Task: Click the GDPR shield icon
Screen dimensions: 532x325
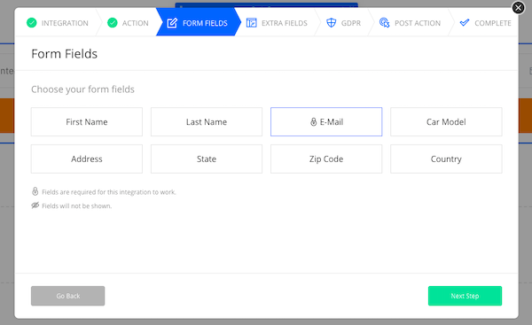Action: pos(331,23)
